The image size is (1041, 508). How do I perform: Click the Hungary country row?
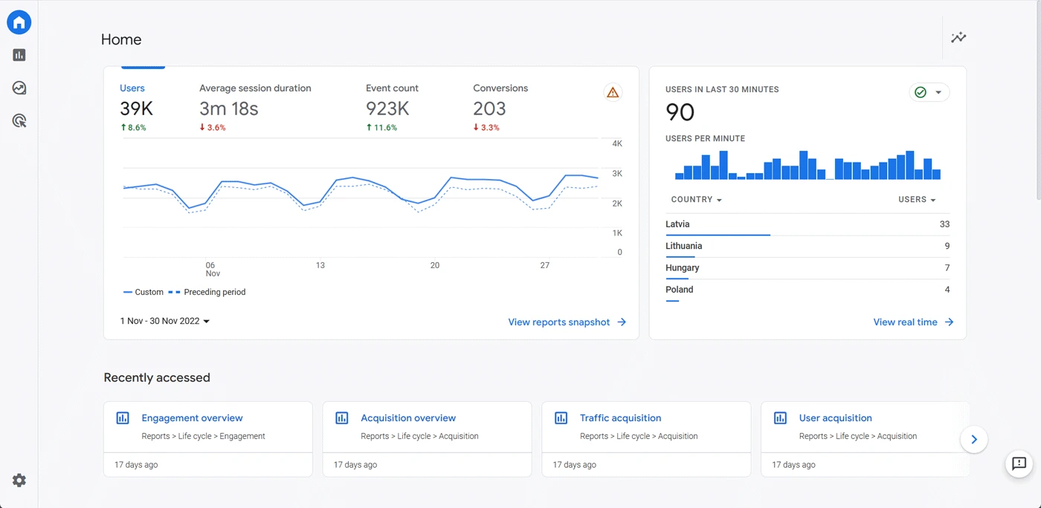pos(808,268)
